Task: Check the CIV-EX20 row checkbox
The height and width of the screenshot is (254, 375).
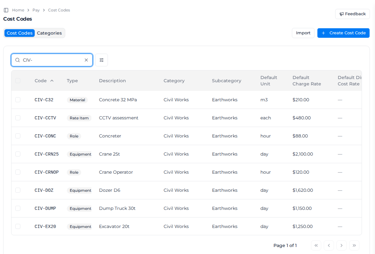Action: tap(18, 226)
